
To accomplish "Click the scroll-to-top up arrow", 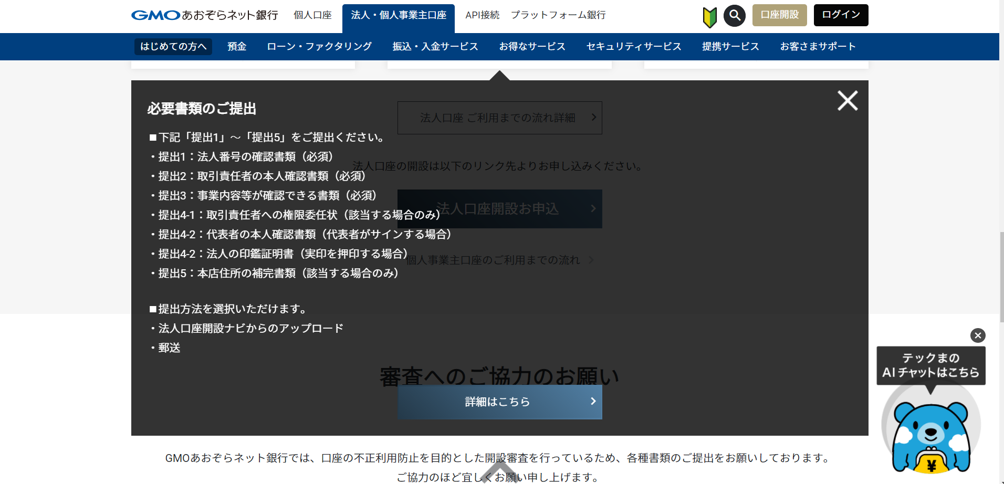I will 500,471.
